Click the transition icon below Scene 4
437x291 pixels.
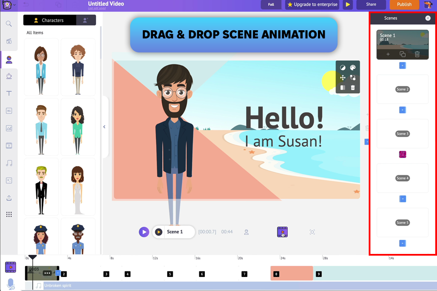pos(402,199)
